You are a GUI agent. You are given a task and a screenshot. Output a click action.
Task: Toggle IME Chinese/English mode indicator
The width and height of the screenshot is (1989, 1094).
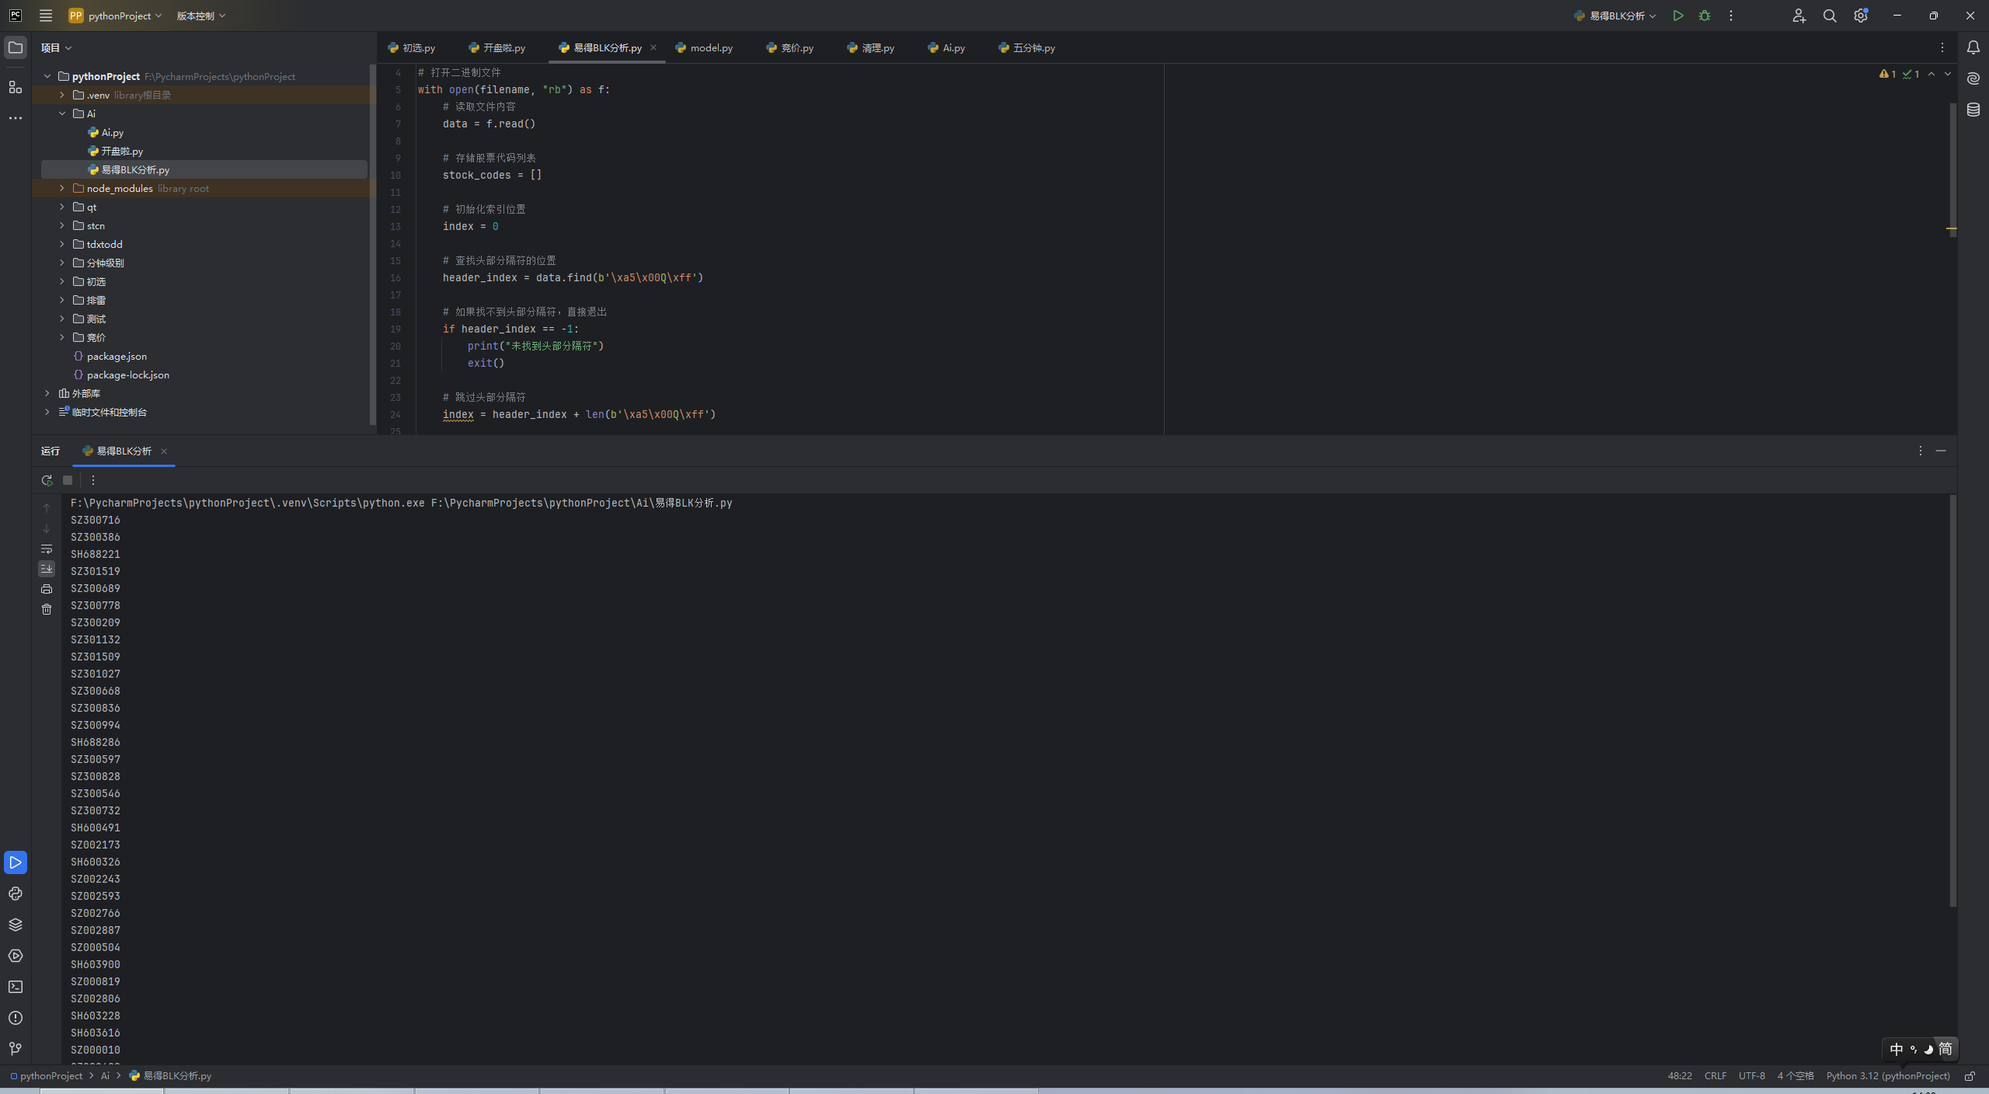(1897, 1050)
